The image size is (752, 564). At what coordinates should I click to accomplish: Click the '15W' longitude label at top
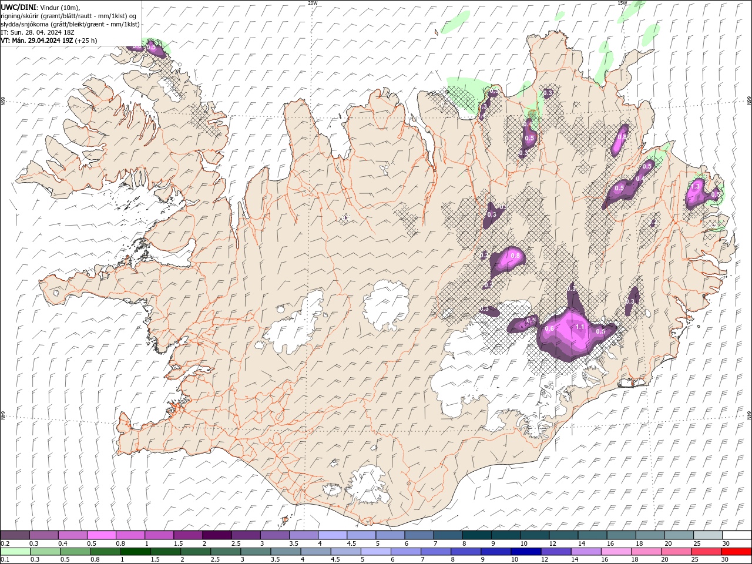[x=622, y=3]
